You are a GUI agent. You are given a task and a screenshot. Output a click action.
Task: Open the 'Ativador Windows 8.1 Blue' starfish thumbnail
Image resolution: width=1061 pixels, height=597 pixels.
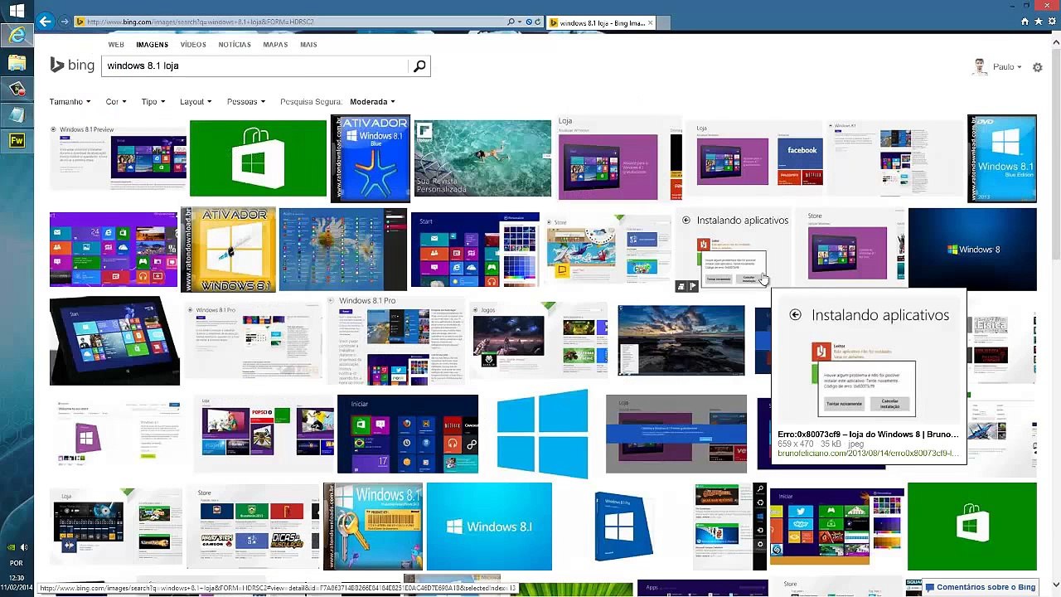click(x=370, y=158)
